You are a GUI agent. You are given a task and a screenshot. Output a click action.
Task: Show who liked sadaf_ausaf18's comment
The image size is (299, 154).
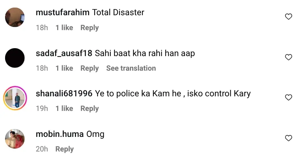[x=64, y=68]
